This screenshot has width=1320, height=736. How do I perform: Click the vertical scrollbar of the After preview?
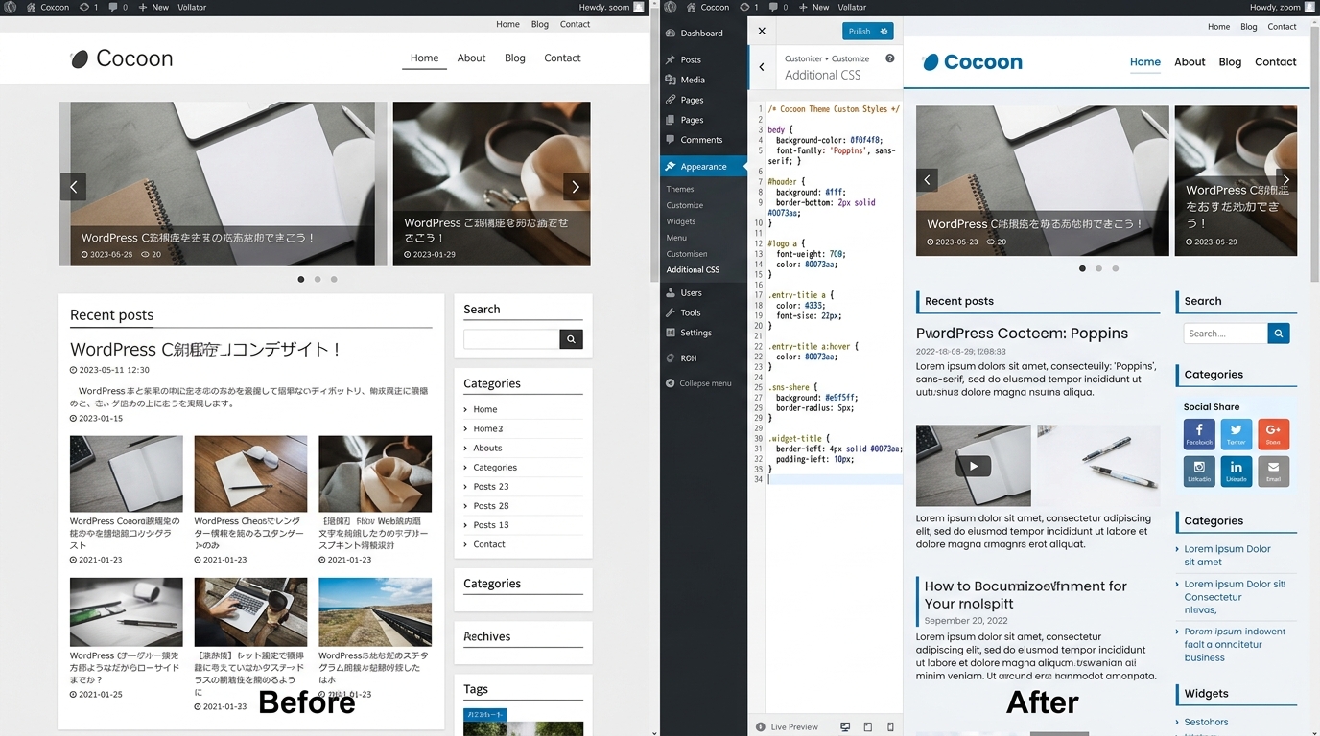point(1314,153)
